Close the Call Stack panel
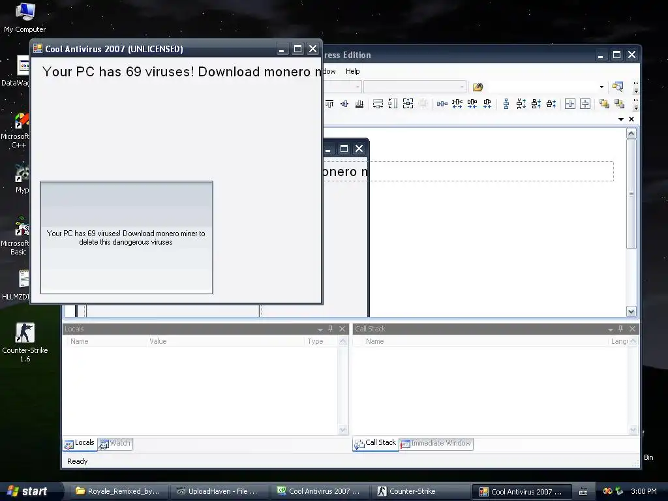668x501 pixels. pyautogui.click(x=633, y=329)
